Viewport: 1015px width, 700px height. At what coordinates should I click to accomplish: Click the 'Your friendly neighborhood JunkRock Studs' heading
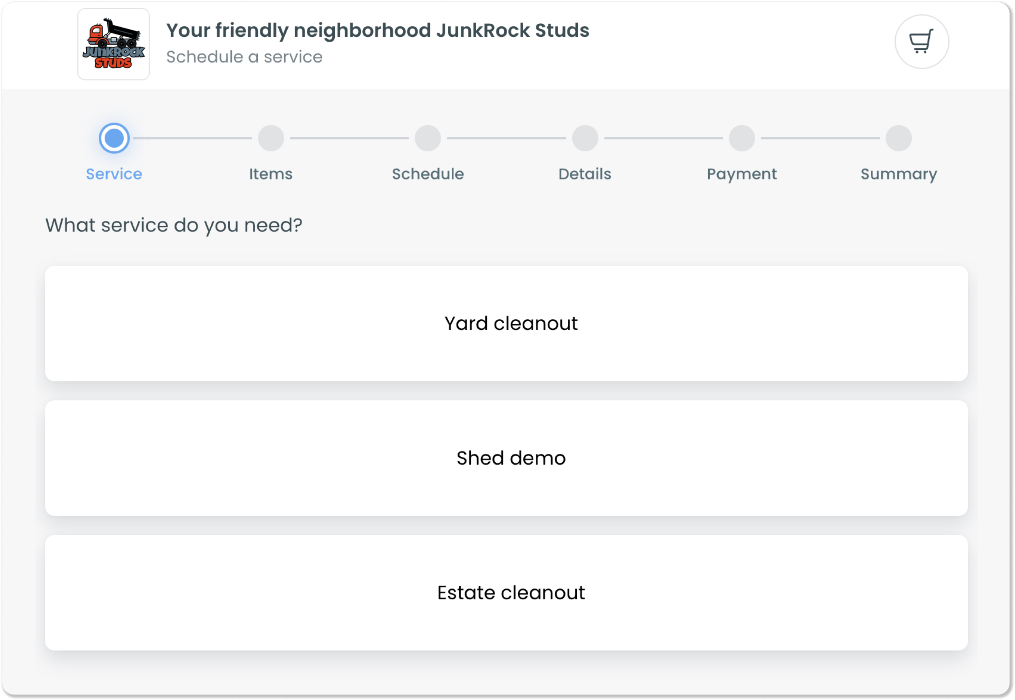[x=378, y=31]
